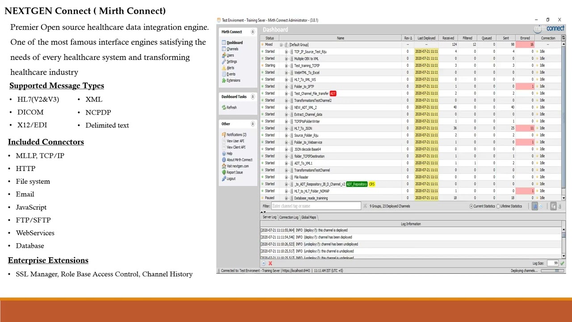
Task: Open Help in the Other panel
Action: (x=227, y=153)
